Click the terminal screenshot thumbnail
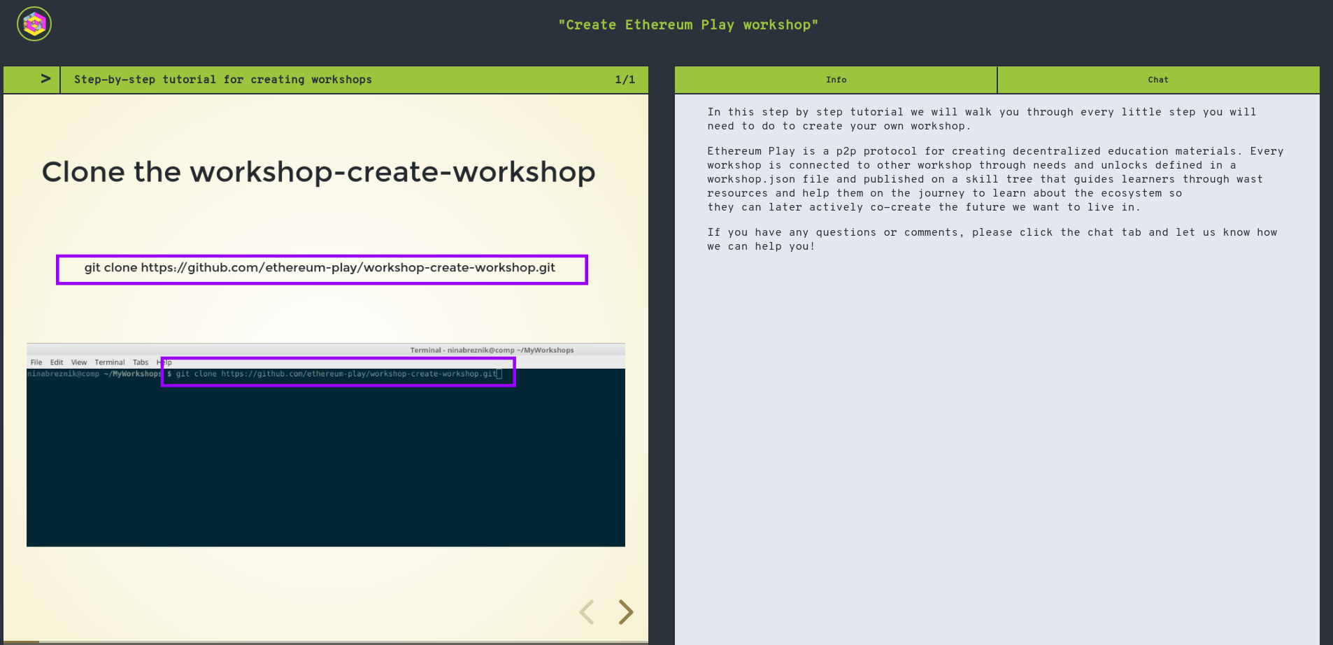This screenshot has height=645, width=1333. pos(326,445)
